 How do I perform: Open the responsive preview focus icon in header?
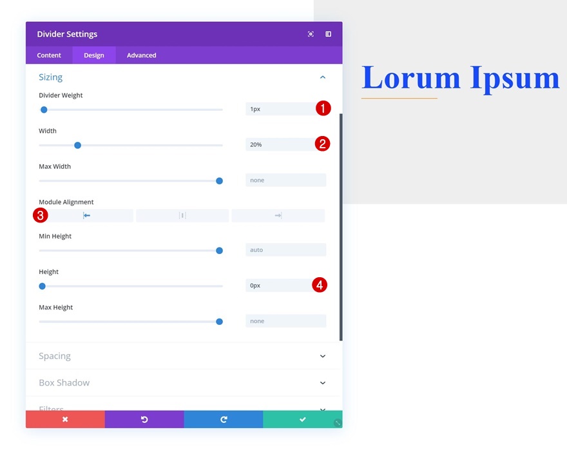point(311,34)
